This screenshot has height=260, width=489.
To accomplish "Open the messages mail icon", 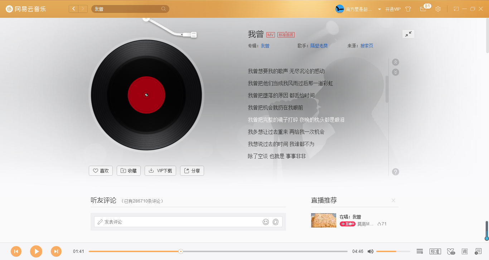I will pyautogui.click(x=423, y=9).
